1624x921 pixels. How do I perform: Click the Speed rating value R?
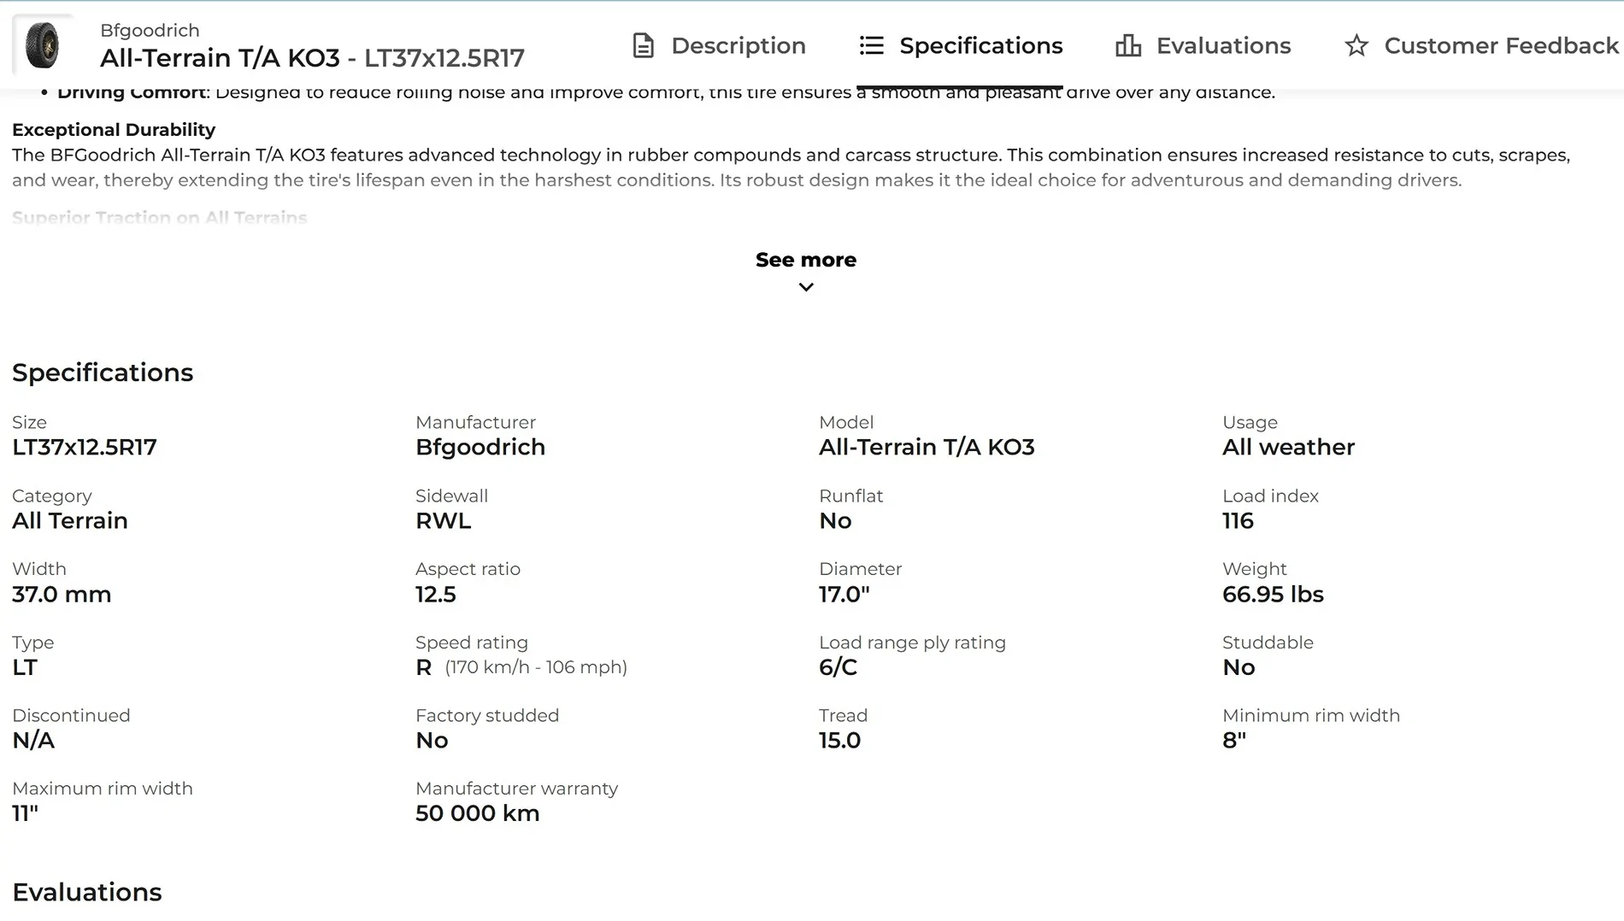pos(423,668)
